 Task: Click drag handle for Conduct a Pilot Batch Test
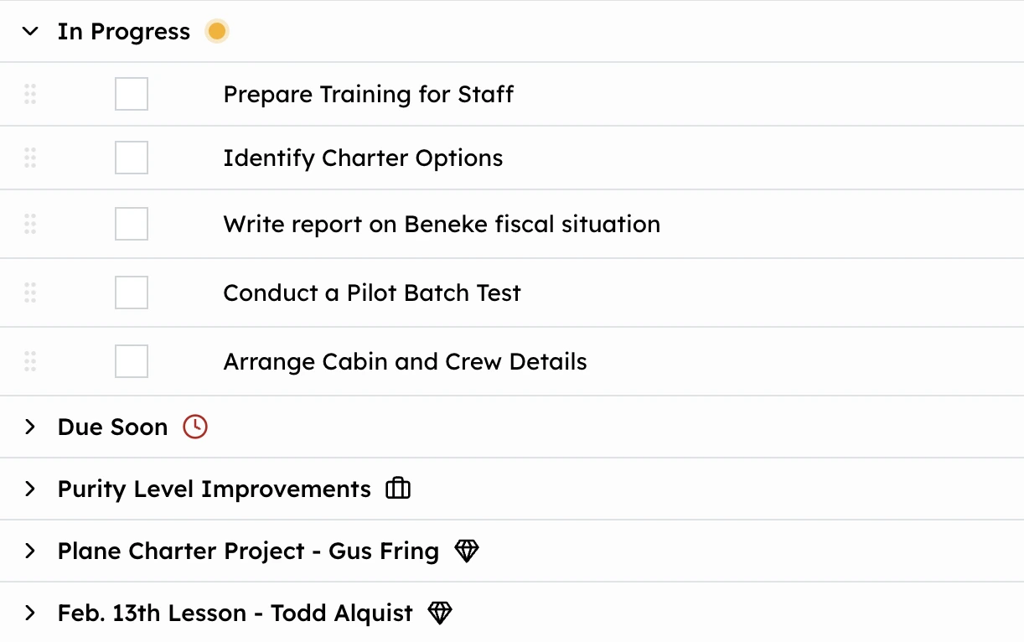pos(30,293)
